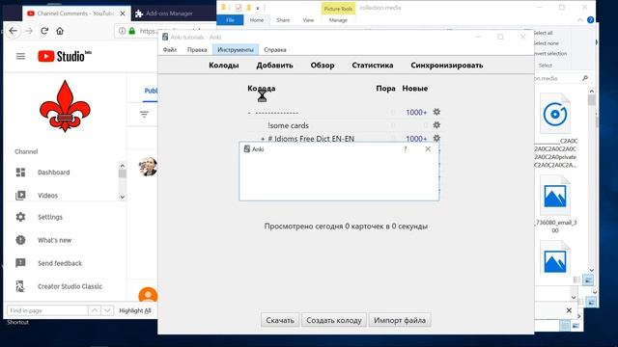Select the !some cards deck
Screen dimensions: 618x347
[x=288, y=125]
